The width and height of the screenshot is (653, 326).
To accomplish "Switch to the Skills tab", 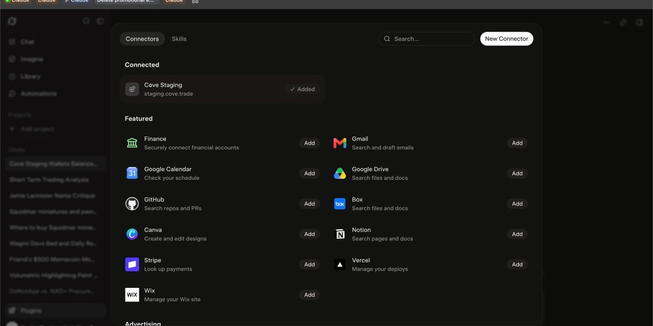I will [x=179, y=39].
